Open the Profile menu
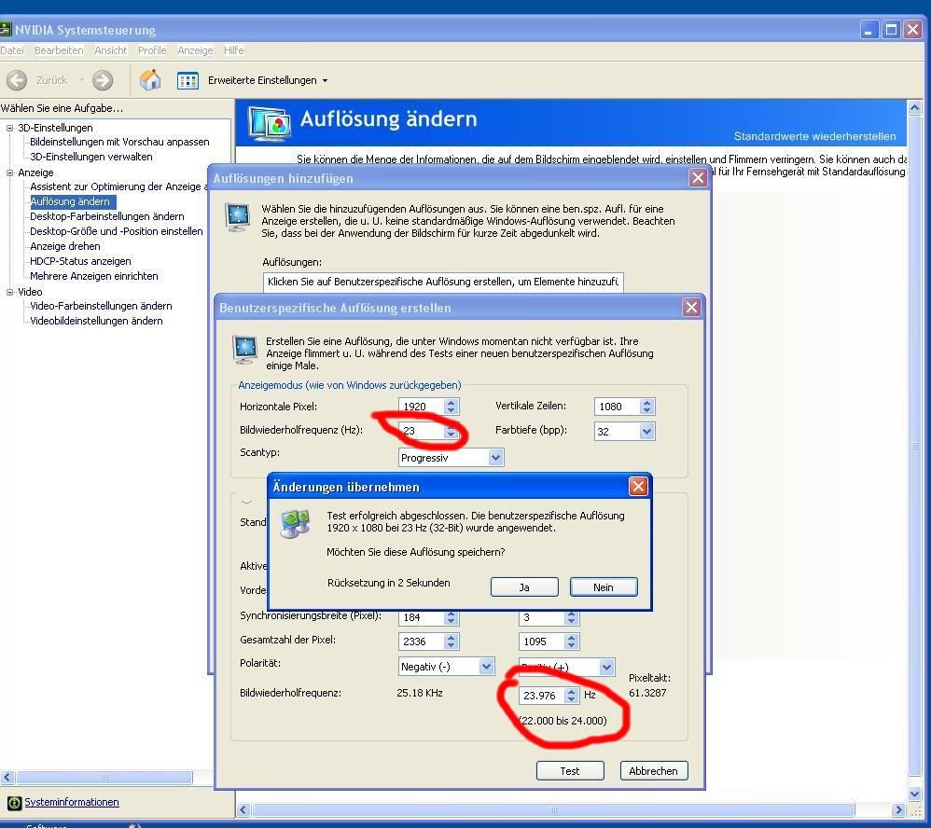Viewport: 931px width, 828px height. 152,50
